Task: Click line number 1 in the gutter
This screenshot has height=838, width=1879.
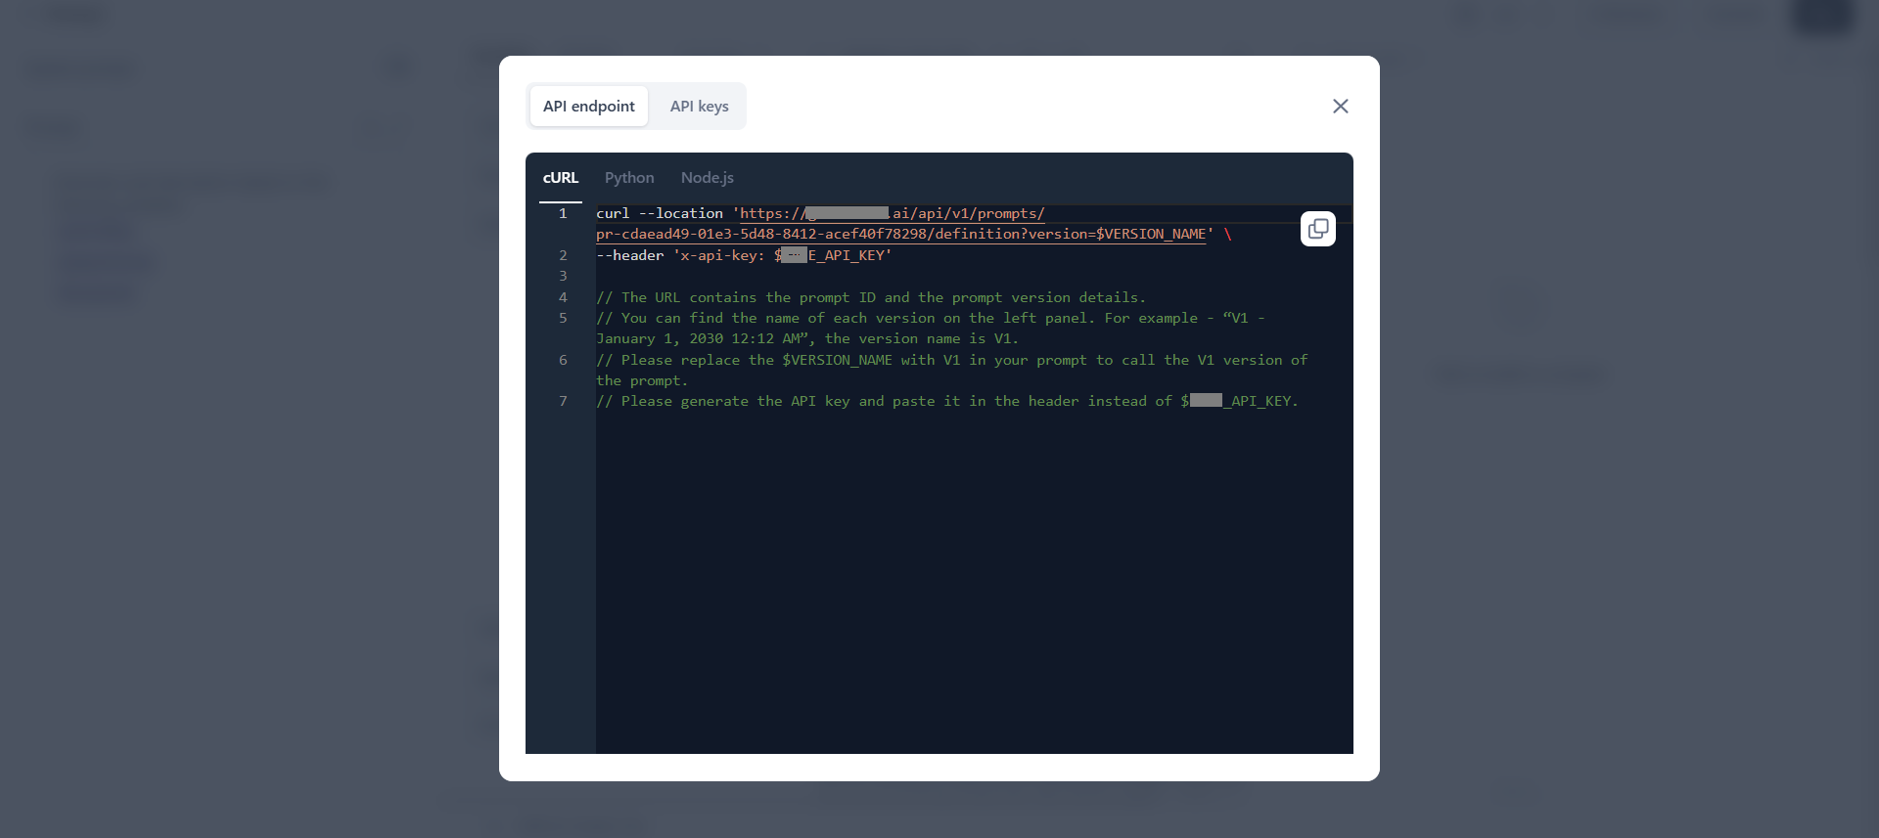Action: point(563,214)
